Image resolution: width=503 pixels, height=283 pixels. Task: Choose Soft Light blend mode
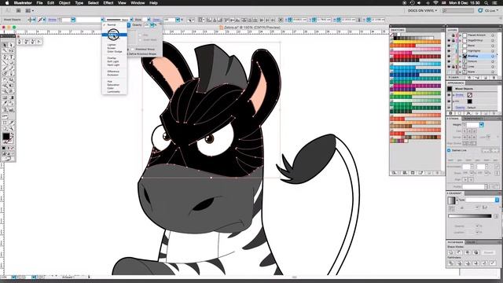coord(113,61)
